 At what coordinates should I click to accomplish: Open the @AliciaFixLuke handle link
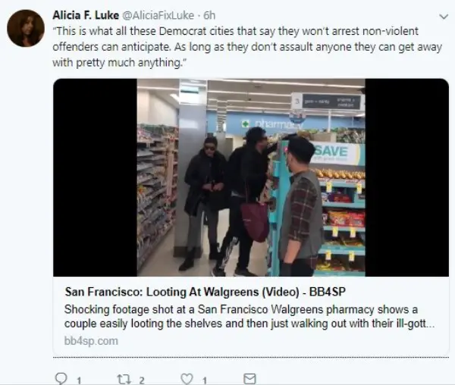click(158, 15)
